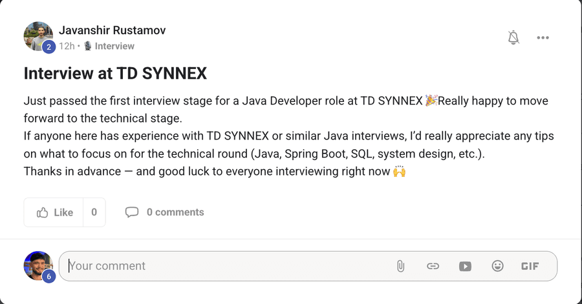Click the party popper emoji in post
The height and width of the screenshot is (304, 582).
[431, 100]
